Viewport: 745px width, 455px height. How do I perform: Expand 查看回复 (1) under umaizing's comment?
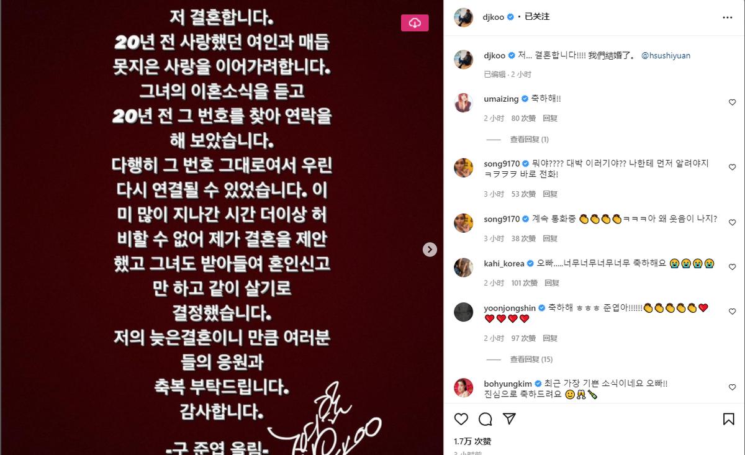click(529, 140)
